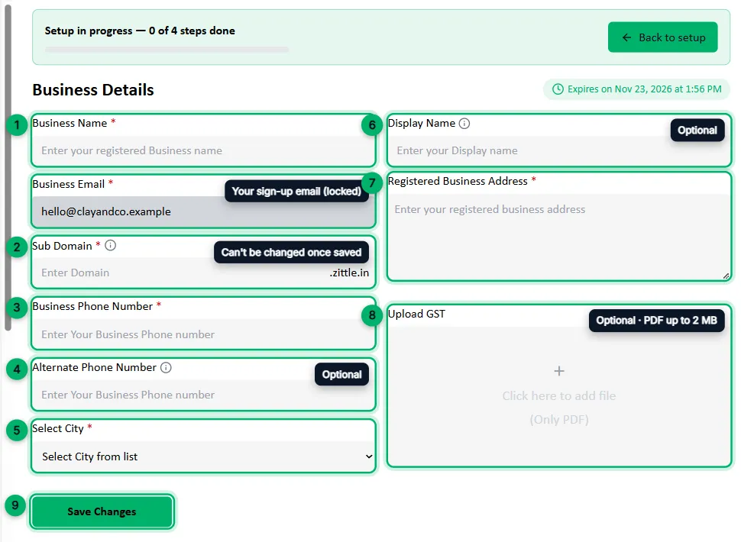Click the plus icon in Upload GST area
The width and height of the screenshot is (741, 542).
pyautogui.click(x=559, y=371)
